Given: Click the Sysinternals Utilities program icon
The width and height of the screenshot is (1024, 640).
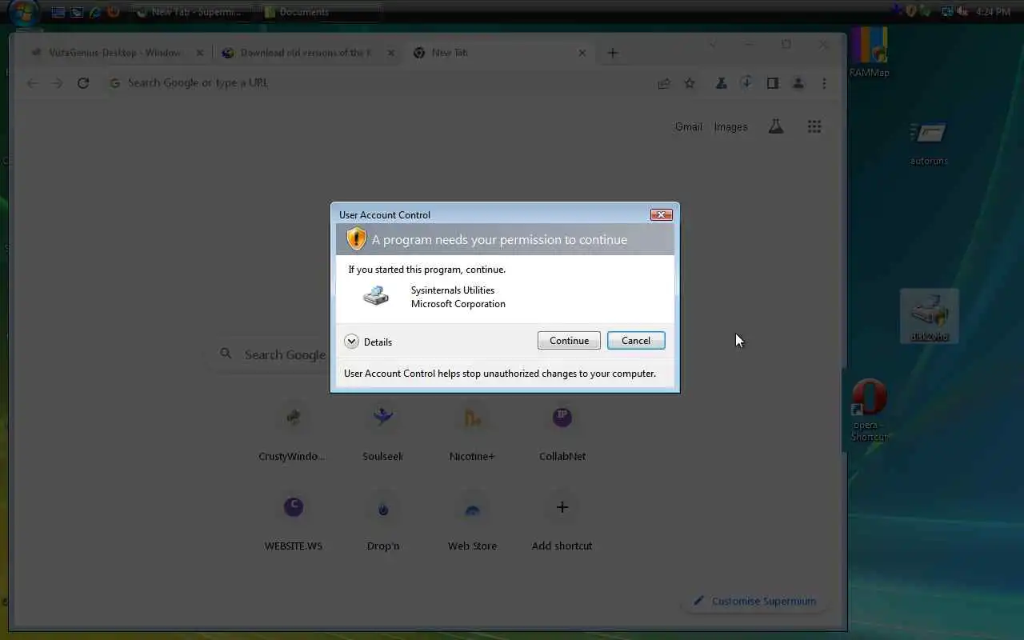Looking at the screenshot, I should (x=375, y=296).
